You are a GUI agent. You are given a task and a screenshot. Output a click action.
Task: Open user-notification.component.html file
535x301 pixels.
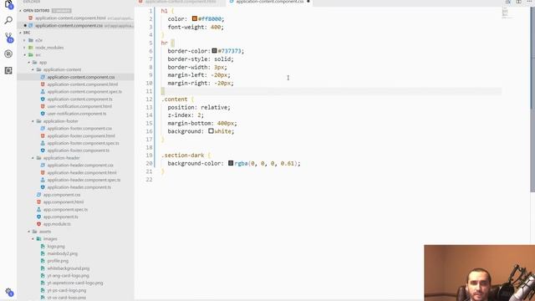pyautogui.click(x=79, y=106)
